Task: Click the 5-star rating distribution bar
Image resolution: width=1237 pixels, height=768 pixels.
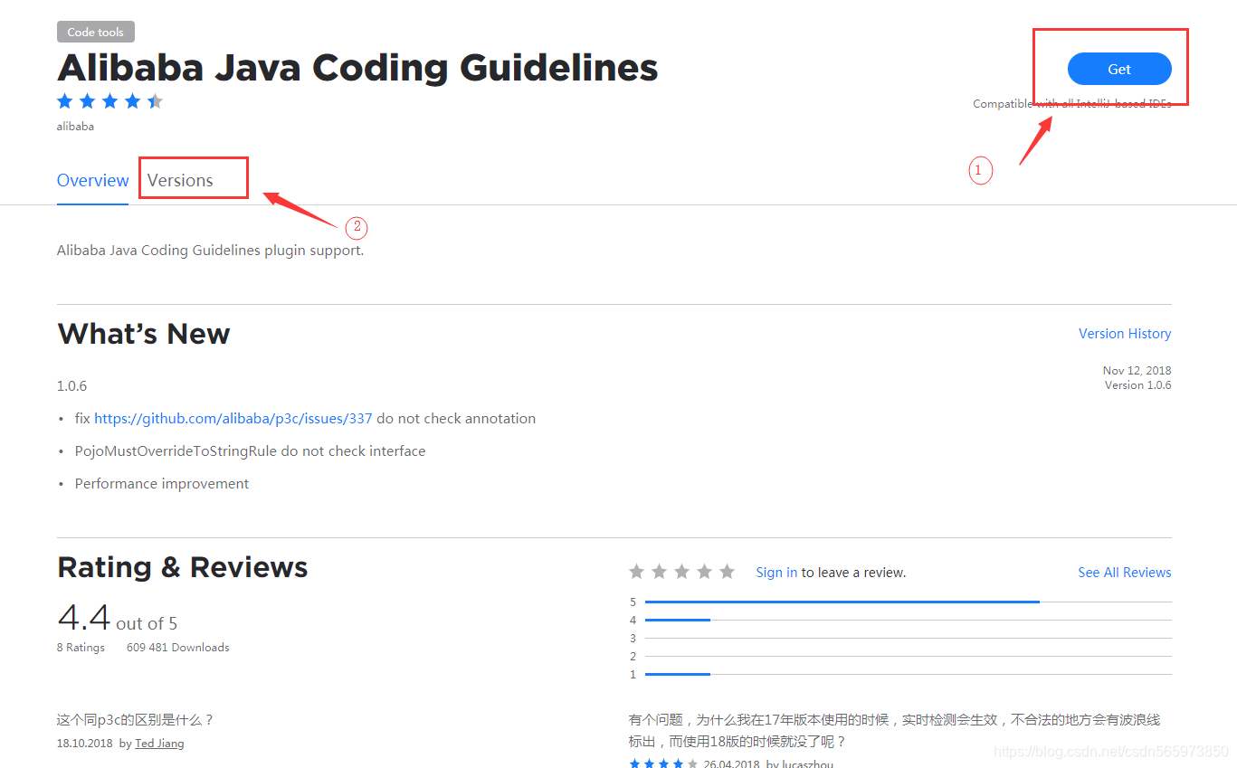Action: (908, 602)
